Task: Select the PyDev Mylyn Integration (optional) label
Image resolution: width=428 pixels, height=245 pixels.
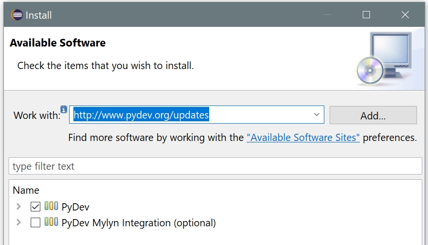Action: [139, 223]
